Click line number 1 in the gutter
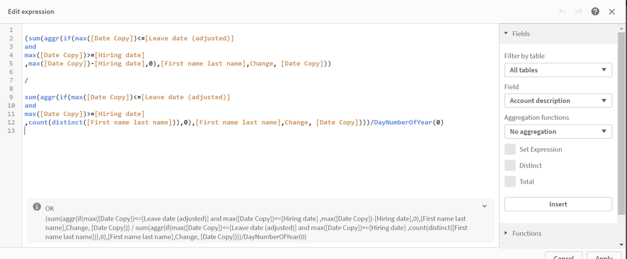 (x=11, y=30)
